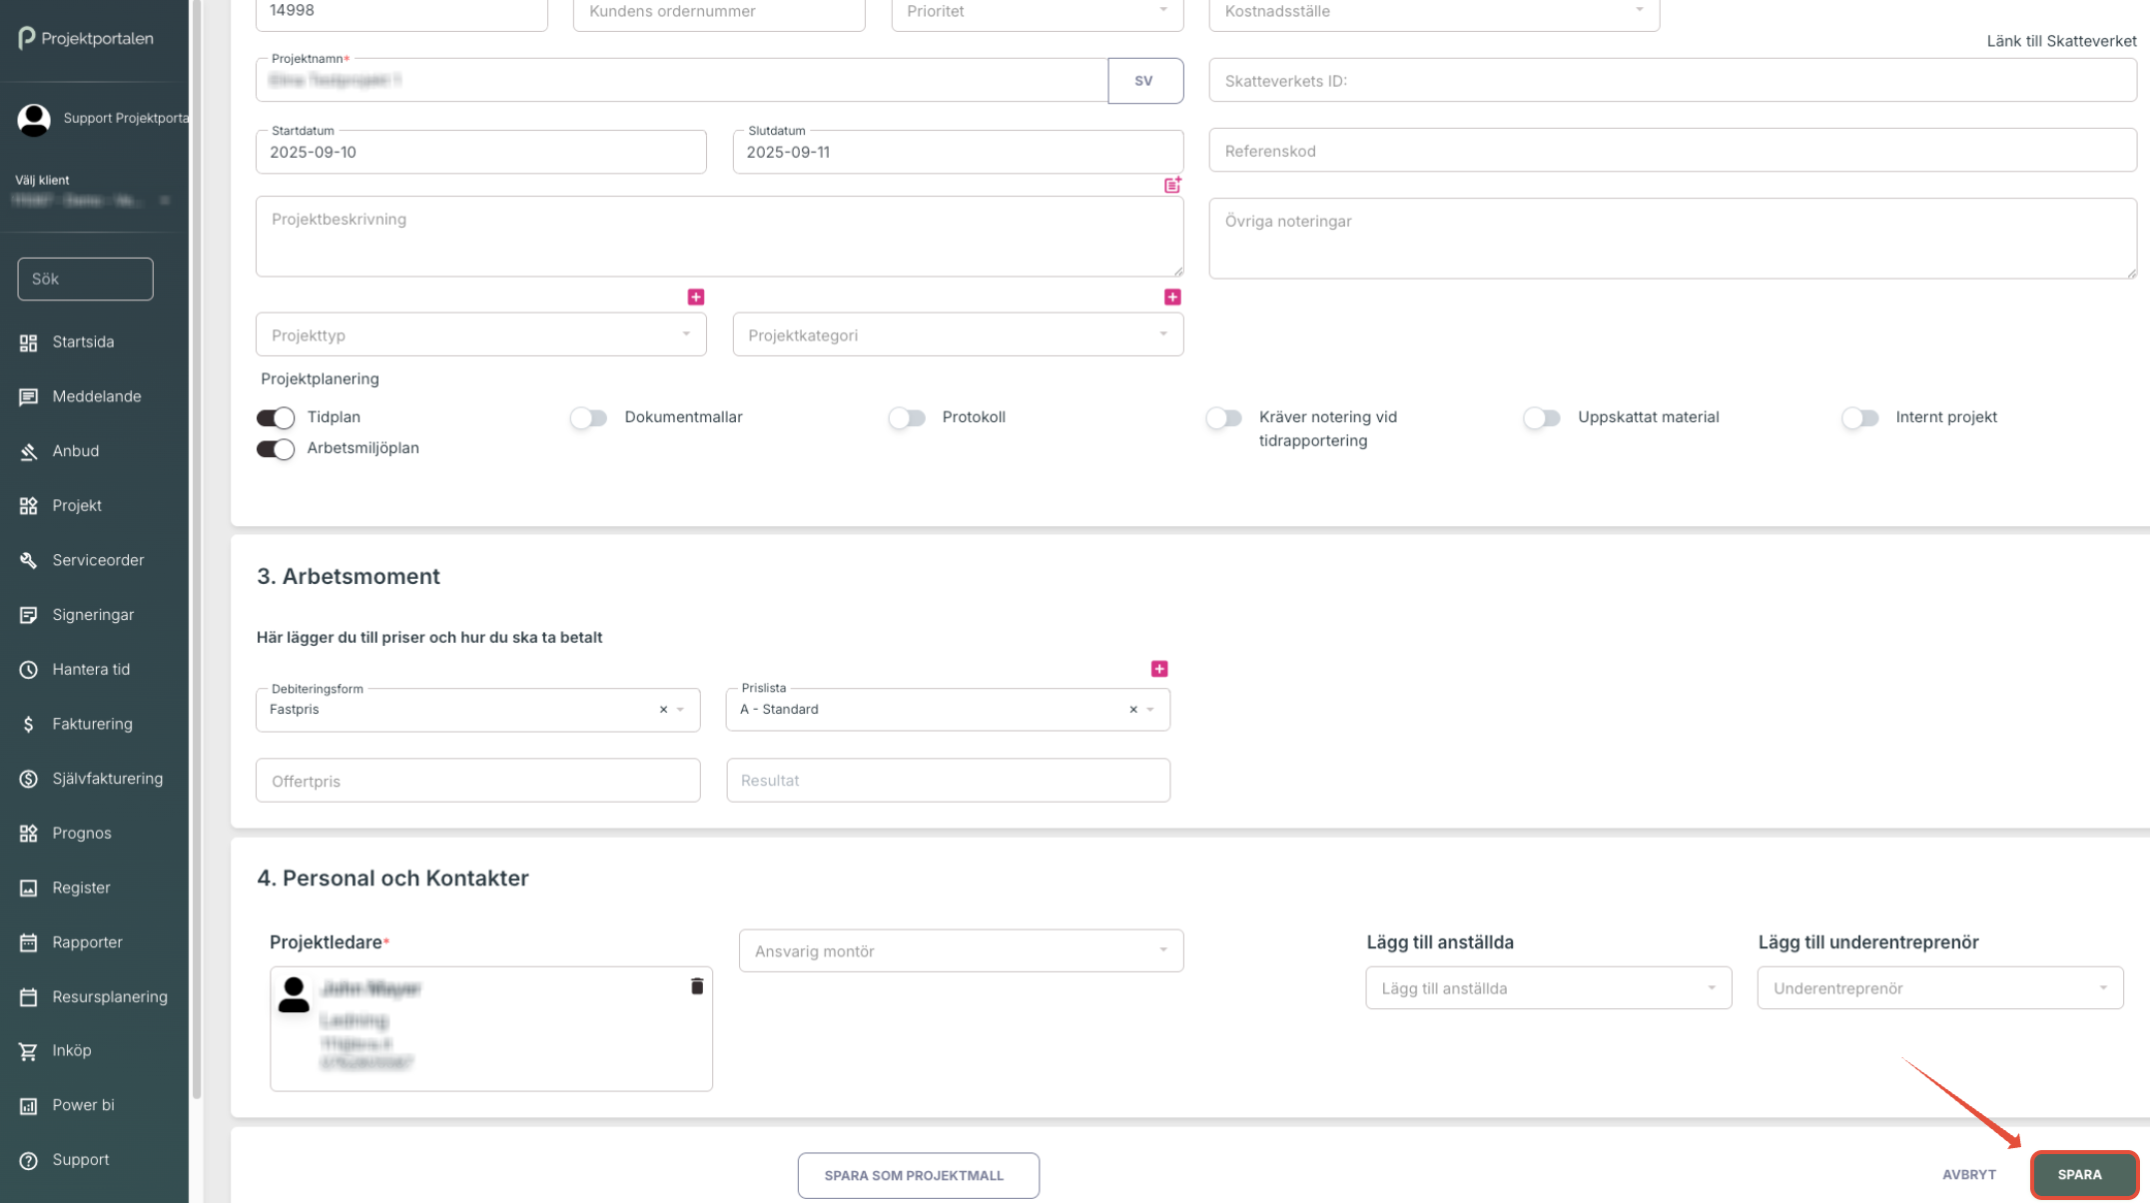Click Spara som projektmall button
The image size is (2150, 1203).
click(x=918, y=1176)
